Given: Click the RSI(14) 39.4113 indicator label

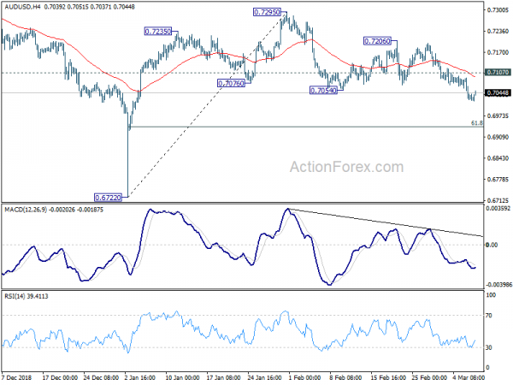Looking at the screenshot, I should tap(27, 296).
